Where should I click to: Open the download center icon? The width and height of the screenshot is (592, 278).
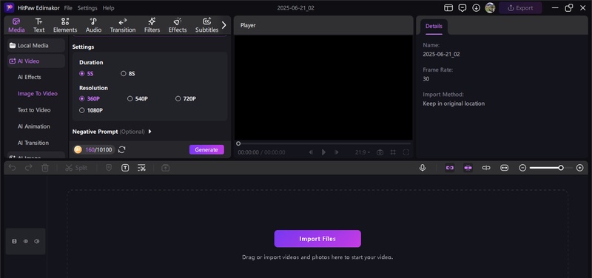(476, 8)
